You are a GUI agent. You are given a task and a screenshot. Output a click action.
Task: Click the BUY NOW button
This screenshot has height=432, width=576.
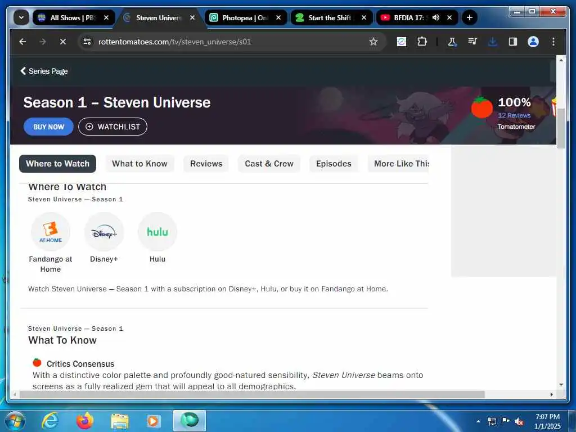click(x=48, y=127)
